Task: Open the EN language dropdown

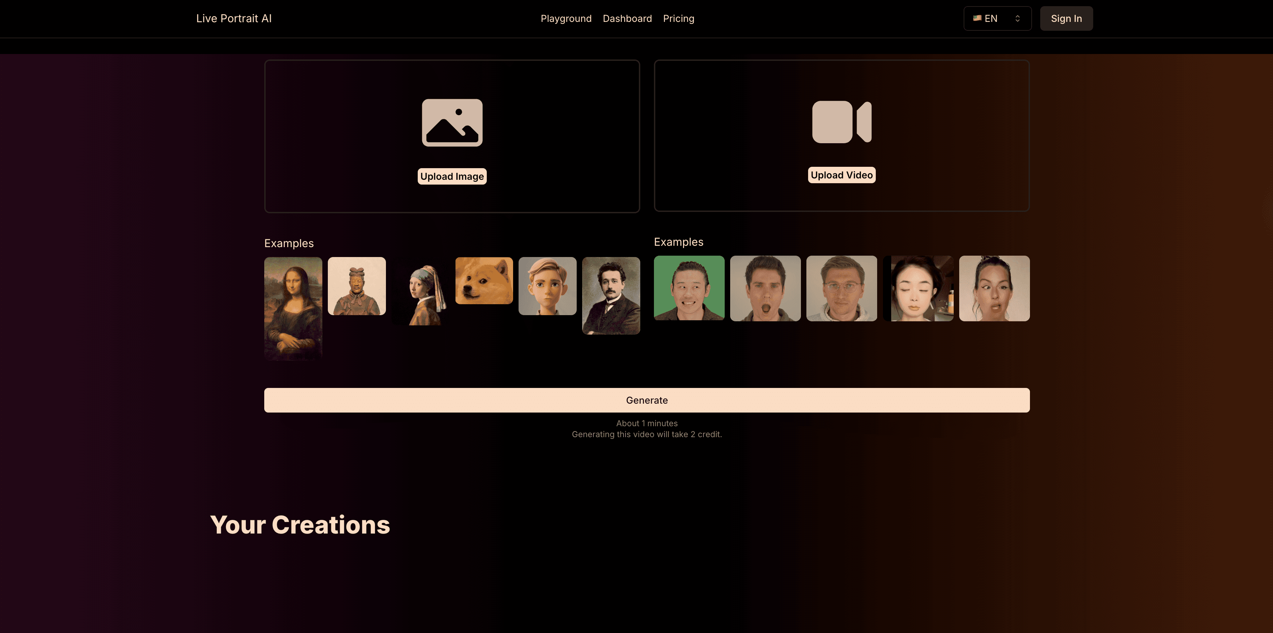Action: pyautogui.click(x=997, y=18)
